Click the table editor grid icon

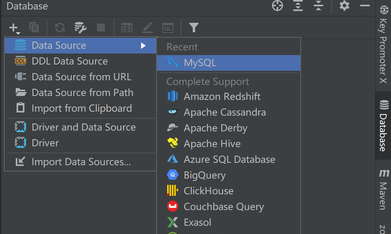[x=127, y=28]
